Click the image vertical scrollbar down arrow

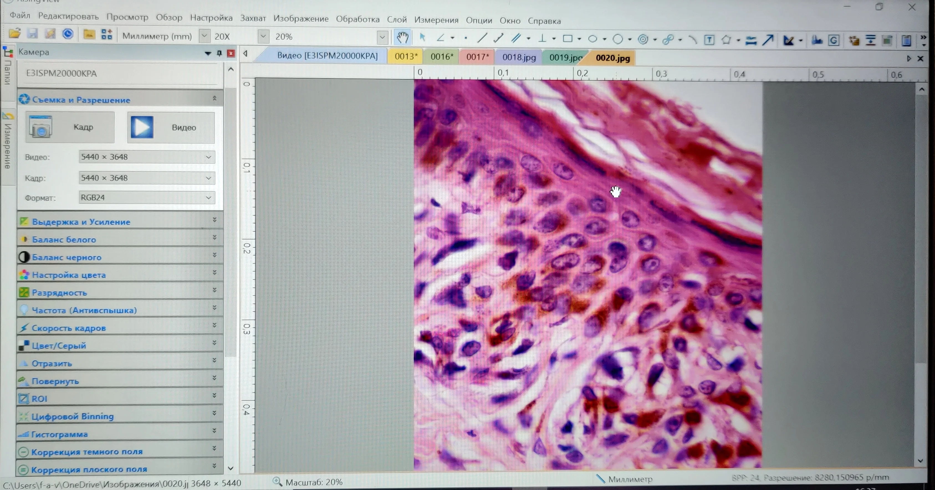920,461
